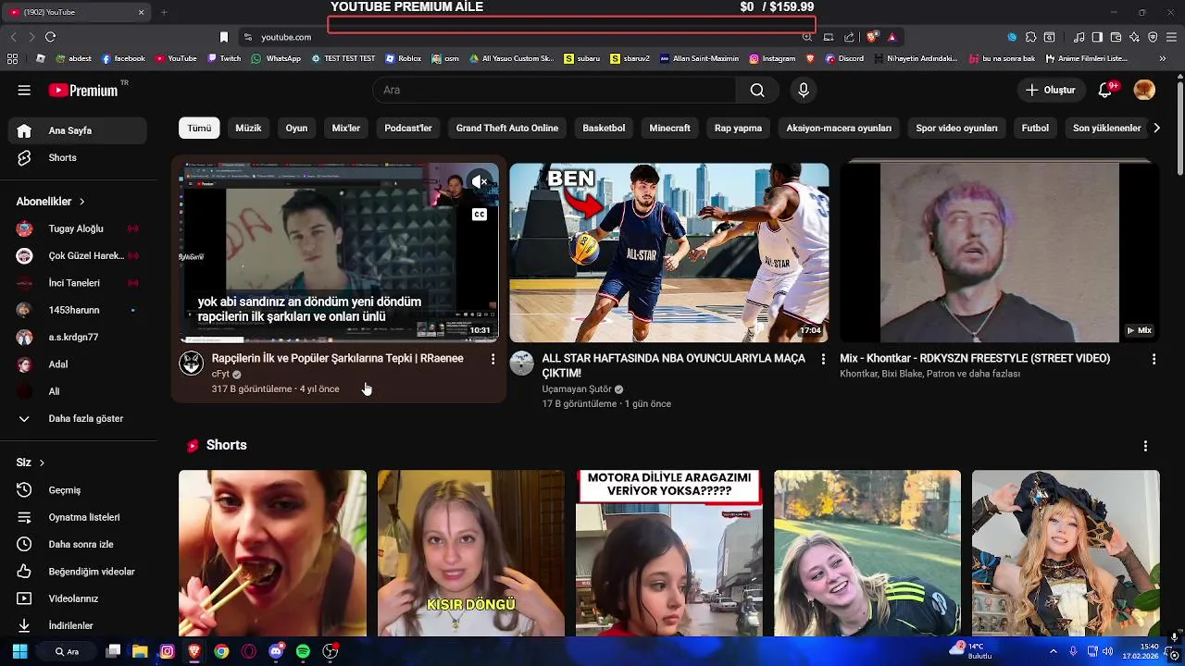Open options for Khontkar Mix

tap(1154, 359)
